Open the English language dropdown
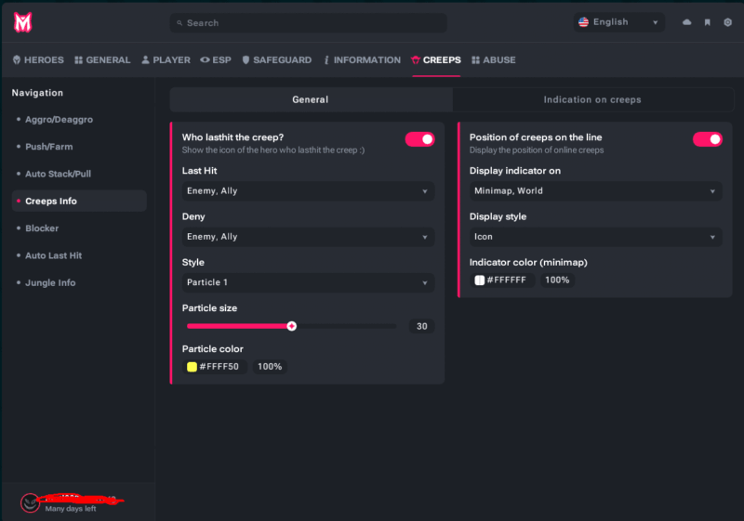 click(619, 22)
